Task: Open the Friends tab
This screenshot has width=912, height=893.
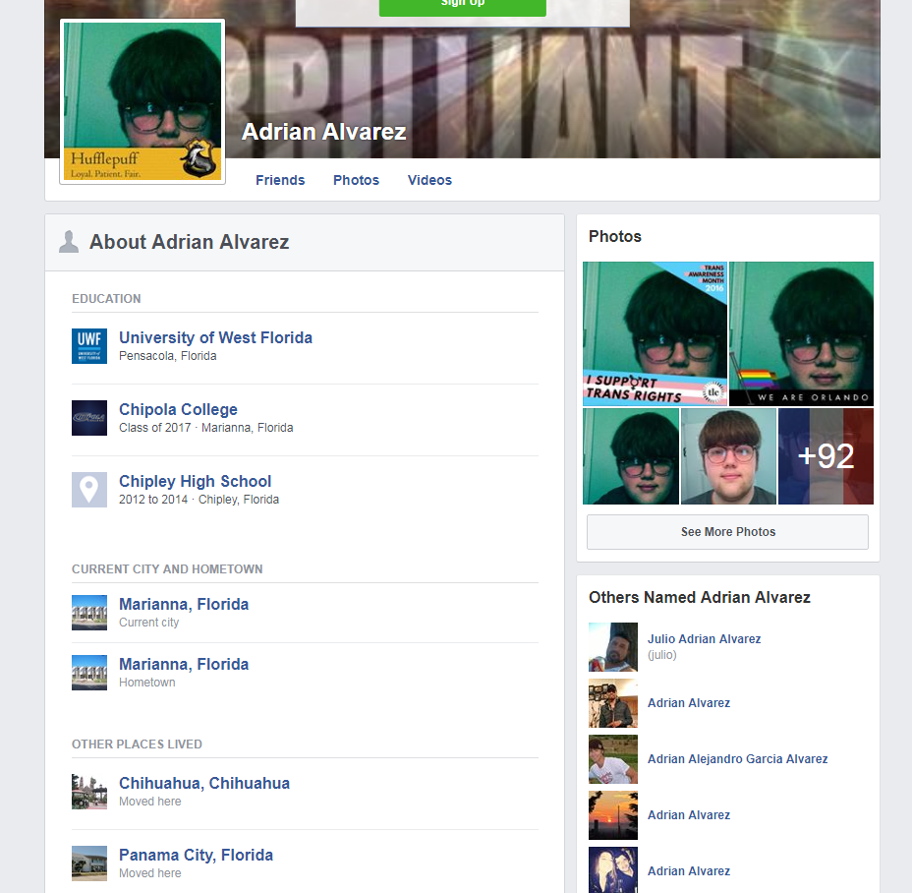Action: click(x=280, y=180)
